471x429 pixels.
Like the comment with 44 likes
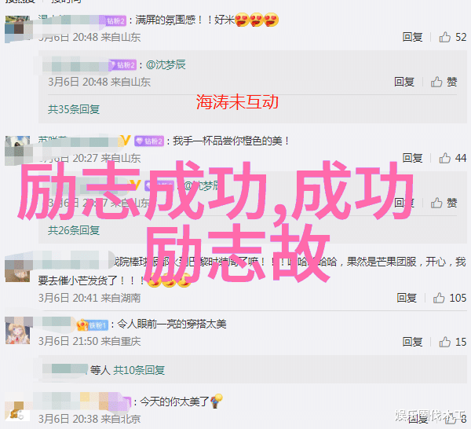[445, 158]
